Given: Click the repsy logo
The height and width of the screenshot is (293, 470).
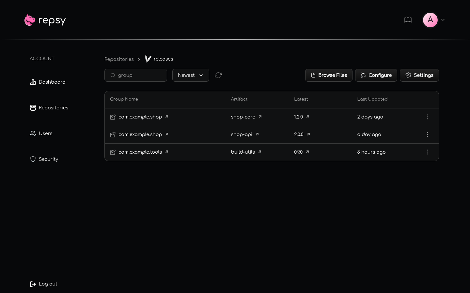Looking at the screenshot, I should 45,20.
